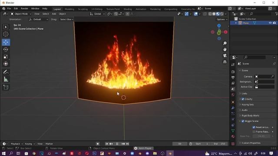Open the Add menu in viewport header
The width and height of the screenshot is (278, 156).
[54, 14]
